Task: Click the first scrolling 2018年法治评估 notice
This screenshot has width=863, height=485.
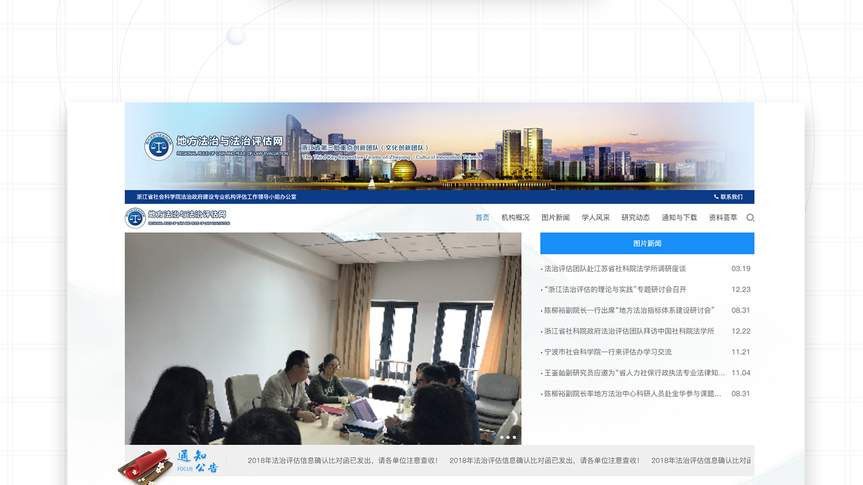Action: point(343,461)
